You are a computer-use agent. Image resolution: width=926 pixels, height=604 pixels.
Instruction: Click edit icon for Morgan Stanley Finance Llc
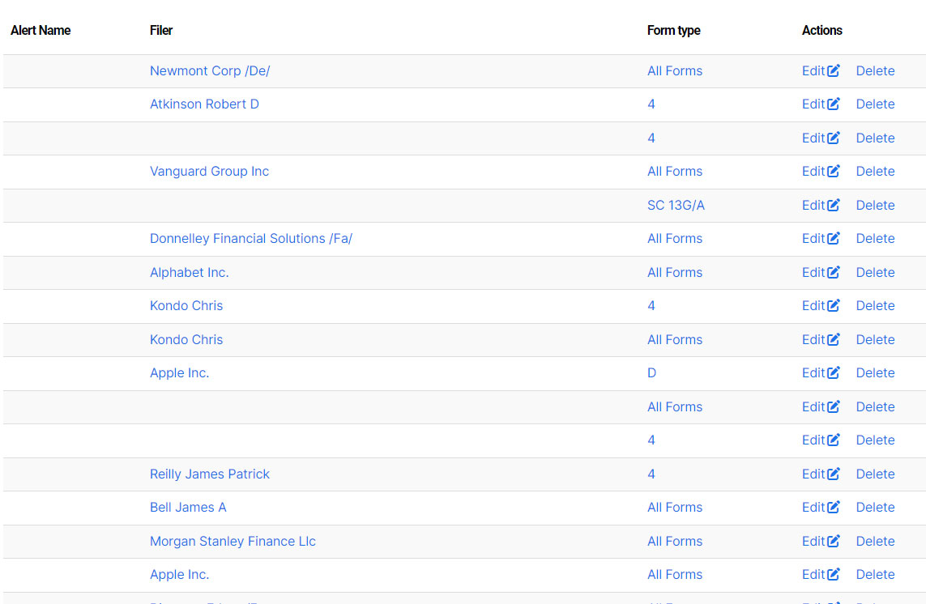point(834,541)
